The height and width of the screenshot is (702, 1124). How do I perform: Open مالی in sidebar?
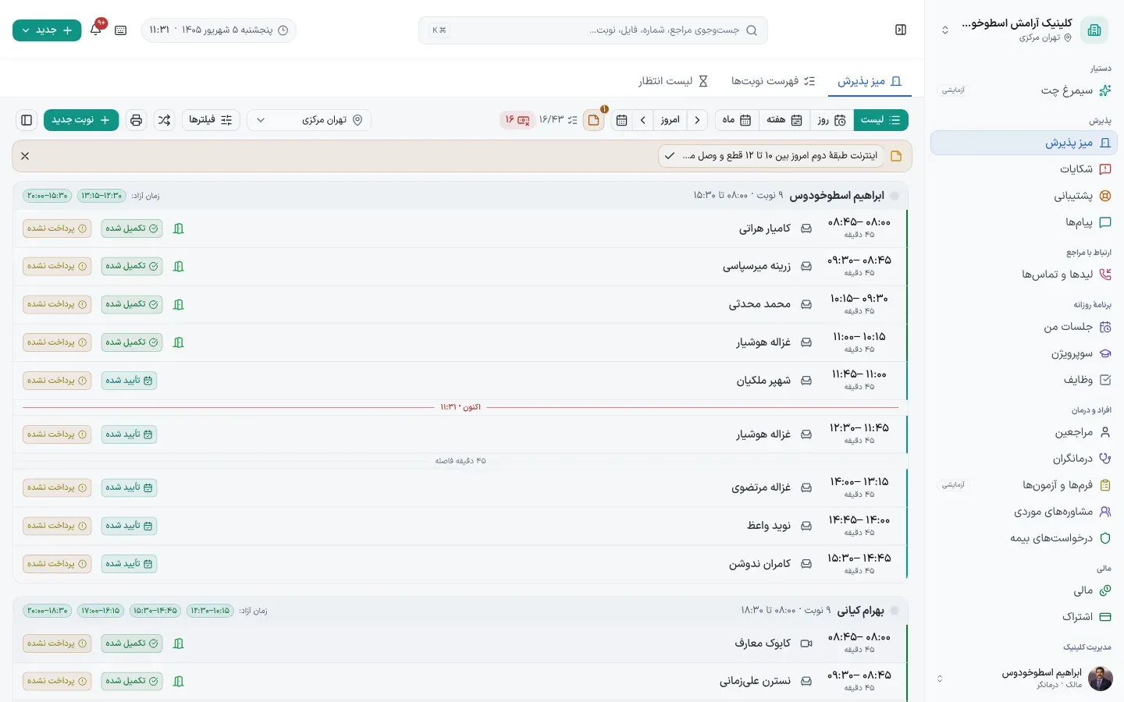click(x=1024, y=590)
